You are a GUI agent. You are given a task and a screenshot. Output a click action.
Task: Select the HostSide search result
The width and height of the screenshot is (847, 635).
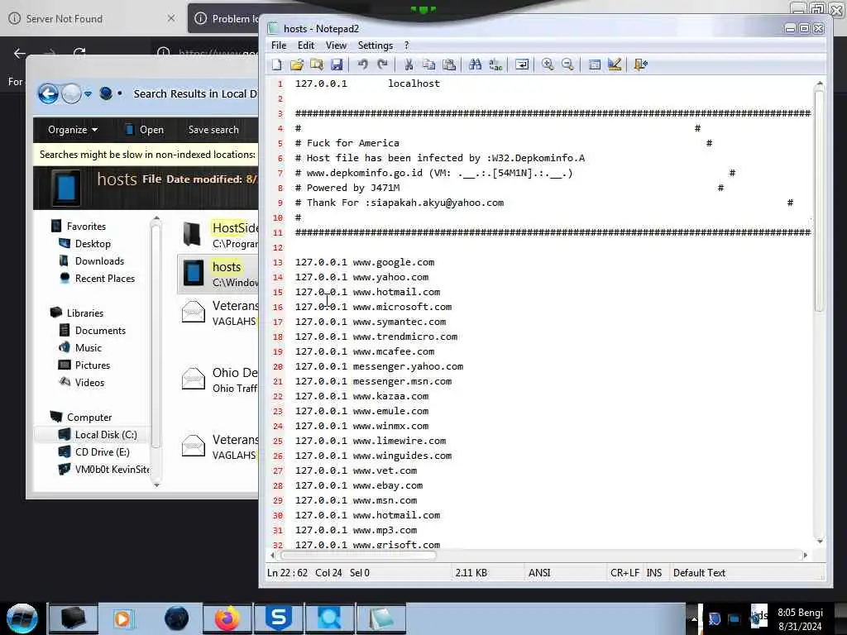(x=219, y=235)
